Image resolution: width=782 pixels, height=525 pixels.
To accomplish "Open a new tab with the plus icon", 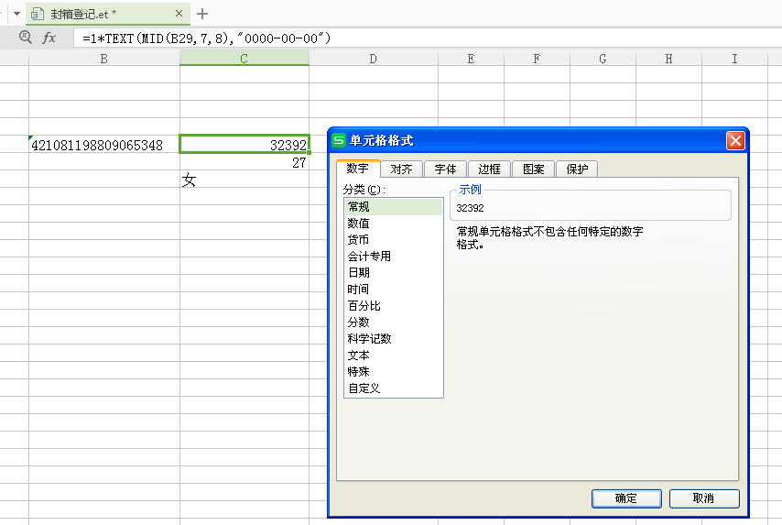I will point(202,14).
